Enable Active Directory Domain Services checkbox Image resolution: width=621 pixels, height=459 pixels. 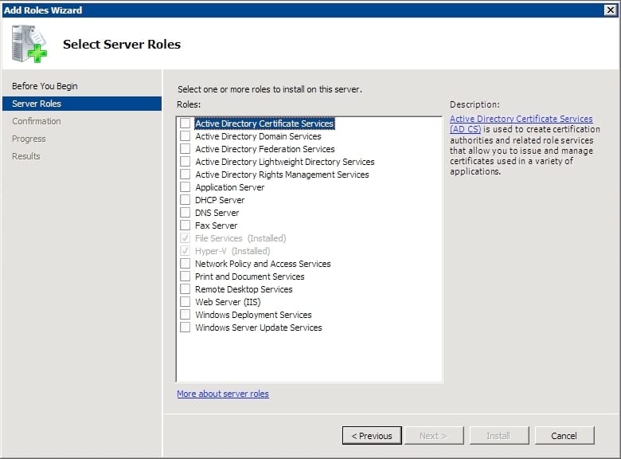(x=185, y=136)
